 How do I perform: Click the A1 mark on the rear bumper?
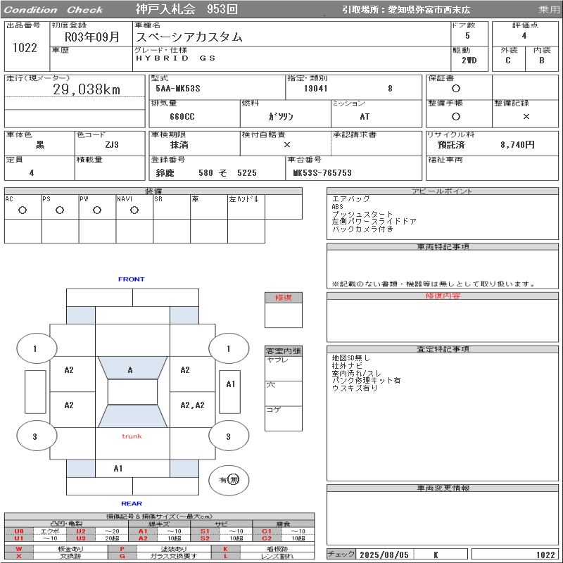tap(118, 468)
